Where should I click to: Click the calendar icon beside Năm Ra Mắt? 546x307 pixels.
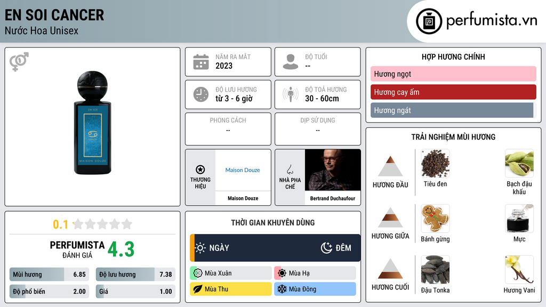(x=201, y=62)
